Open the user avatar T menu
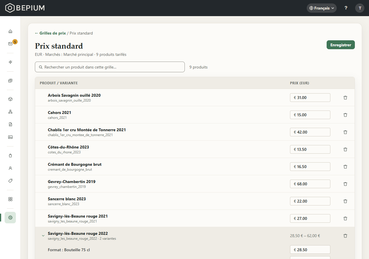Screen dimensions: 369x259 click(x=360, y=8)
